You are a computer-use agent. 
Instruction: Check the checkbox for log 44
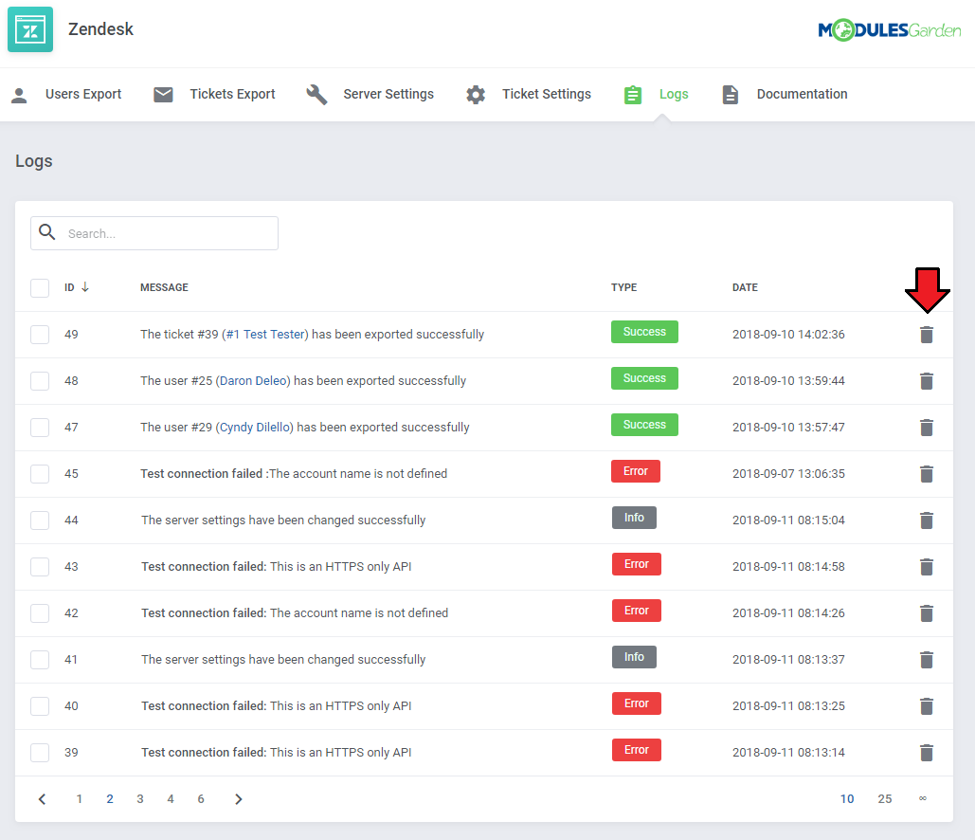point(40,520)
